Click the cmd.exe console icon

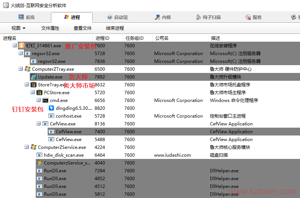tap(45, 100)
